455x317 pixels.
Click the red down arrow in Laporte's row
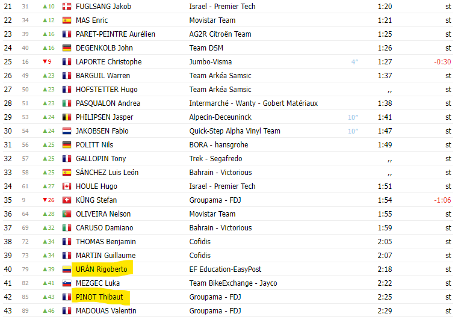(x=45, y=62)
